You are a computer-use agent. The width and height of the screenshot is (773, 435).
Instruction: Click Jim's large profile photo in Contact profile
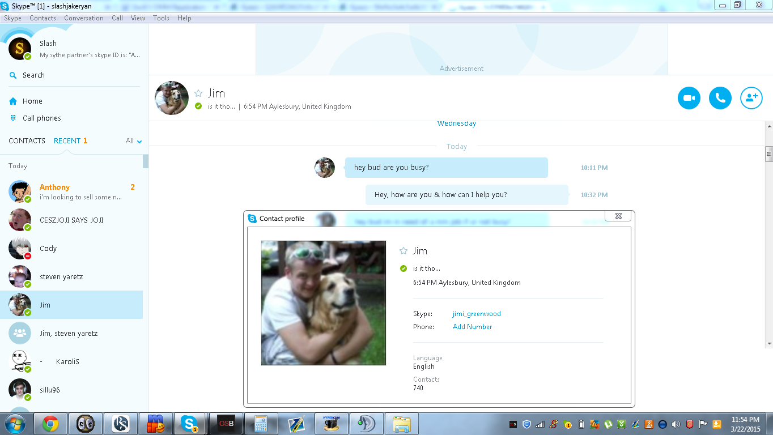point(323,303)
